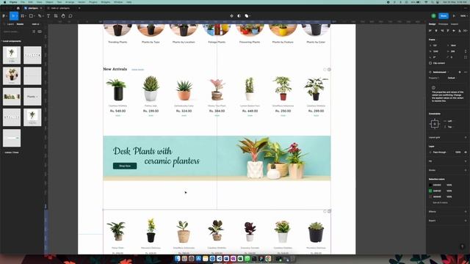
Task: Click the brown selection color swatch
Action: [x=430, y=197]
